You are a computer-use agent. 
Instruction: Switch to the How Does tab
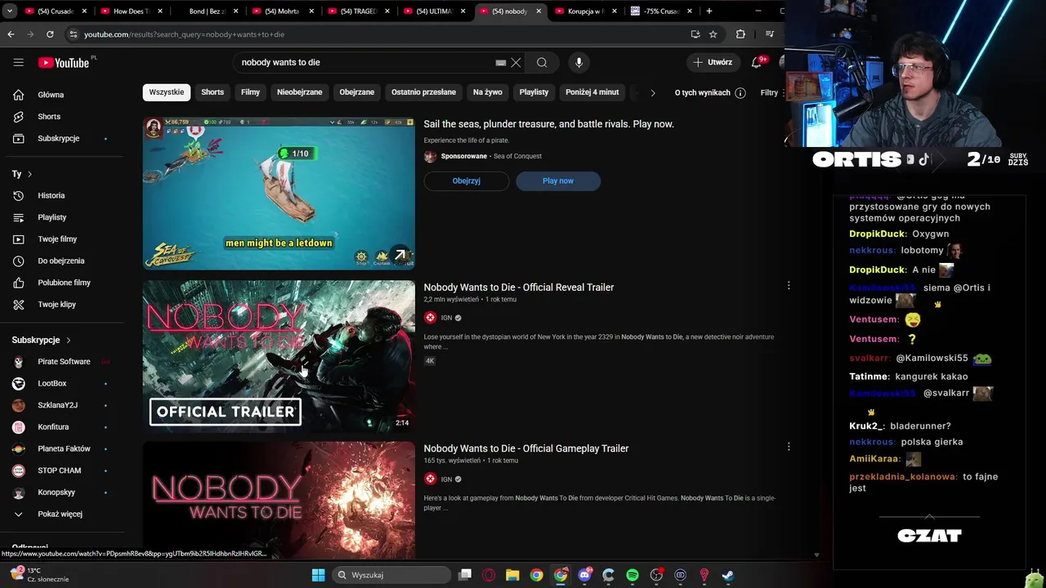[x=131, y=11]
